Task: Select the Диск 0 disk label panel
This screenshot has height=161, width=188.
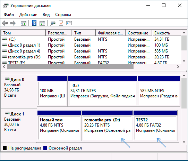Action: pyautogui.click(x=19, y=91)
